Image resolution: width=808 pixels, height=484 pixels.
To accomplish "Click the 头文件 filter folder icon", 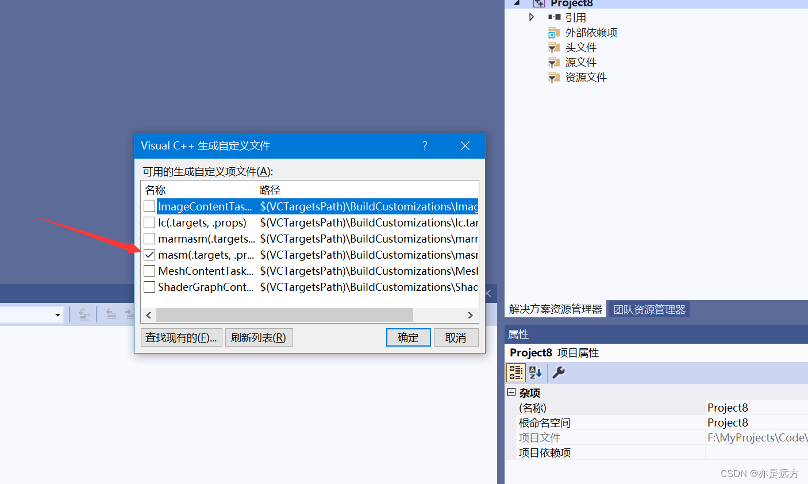I will click(x=554, y=48).
